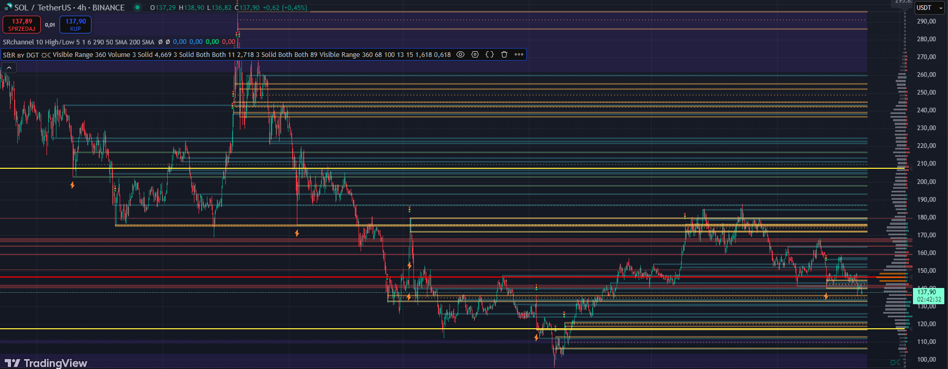Remove the S&R by DGT indicator
Screen dimensions: 948x369
click(504, 54)
